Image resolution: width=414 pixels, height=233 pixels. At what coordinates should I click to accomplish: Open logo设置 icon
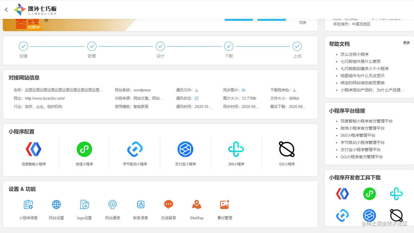(x=84, y=205)
